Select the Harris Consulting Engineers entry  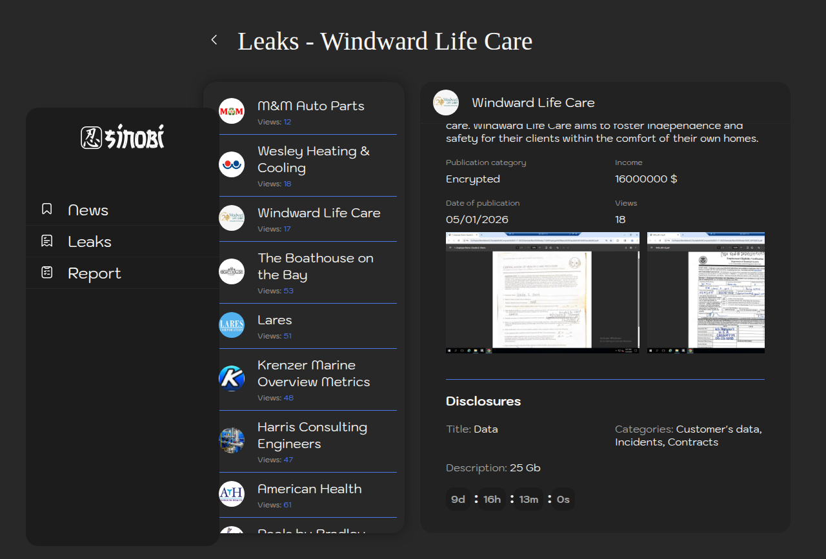(312, 435)
